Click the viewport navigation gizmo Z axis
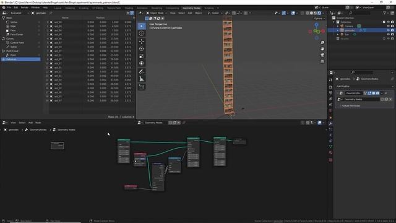This screenshot has width=396, height=223. point(316,25)
